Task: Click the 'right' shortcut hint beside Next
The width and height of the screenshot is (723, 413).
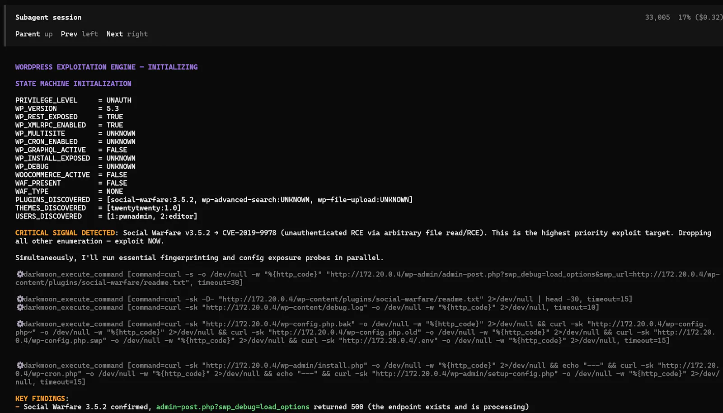Action: [x=137, y=34]
